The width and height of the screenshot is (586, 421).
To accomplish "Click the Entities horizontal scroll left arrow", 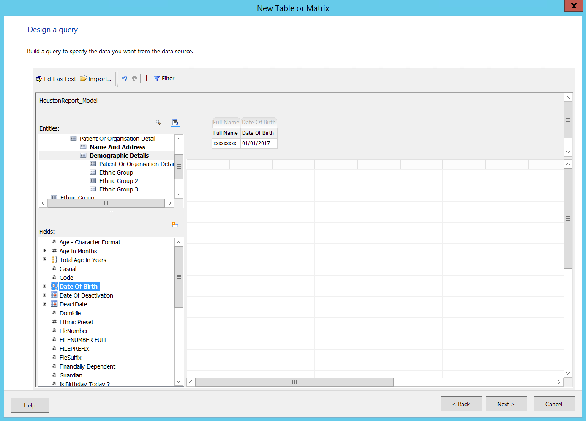I will click(43, 203).
